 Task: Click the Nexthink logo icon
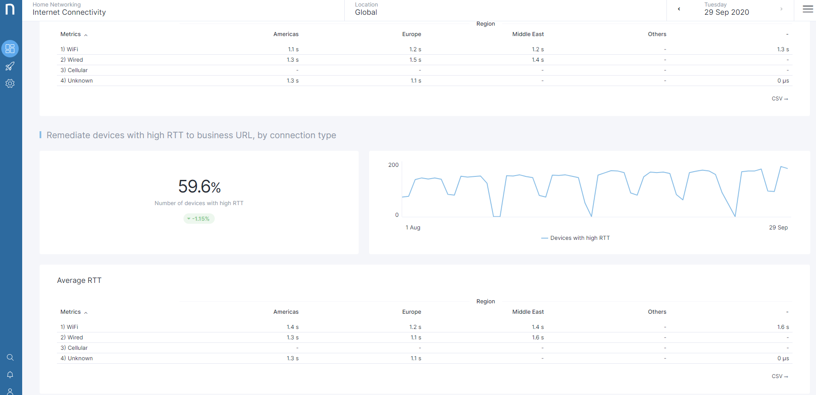[x=10, y=9]
